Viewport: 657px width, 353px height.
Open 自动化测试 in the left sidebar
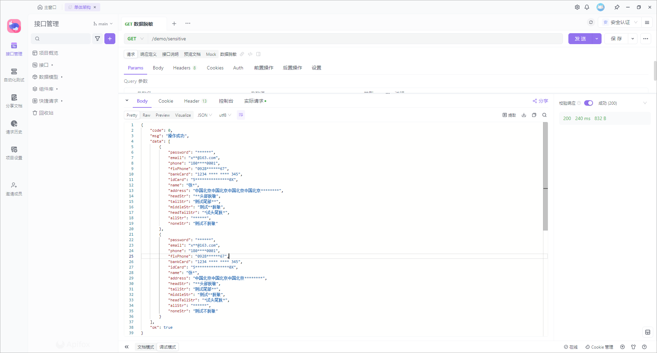coord(14,75)
